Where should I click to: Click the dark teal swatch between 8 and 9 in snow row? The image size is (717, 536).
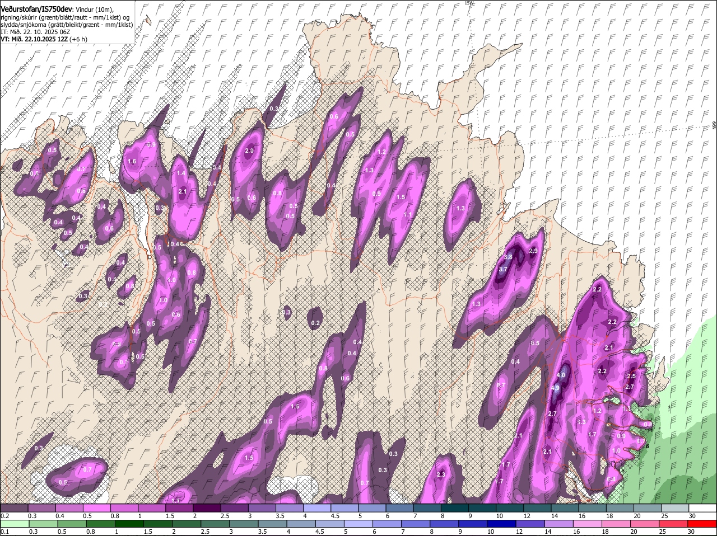[x=455, y=508]
